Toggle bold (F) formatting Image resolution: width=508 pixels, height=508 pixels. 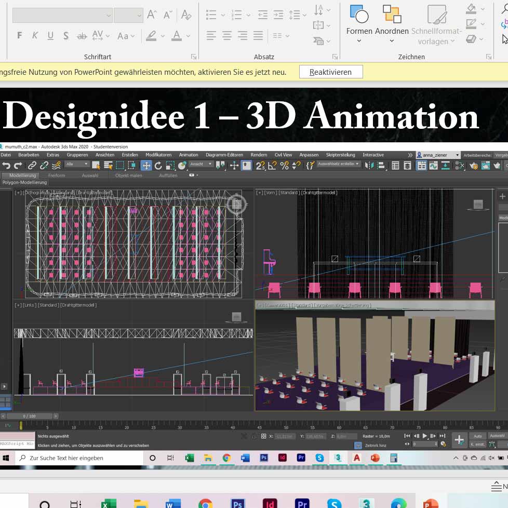(19, 35)
